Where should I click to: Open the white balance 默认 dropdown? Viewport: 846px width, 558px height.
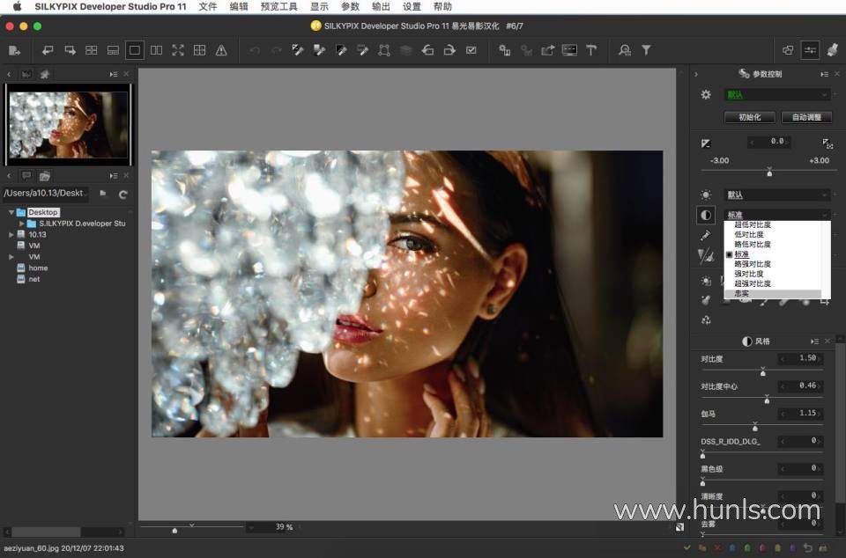(776, 195)
